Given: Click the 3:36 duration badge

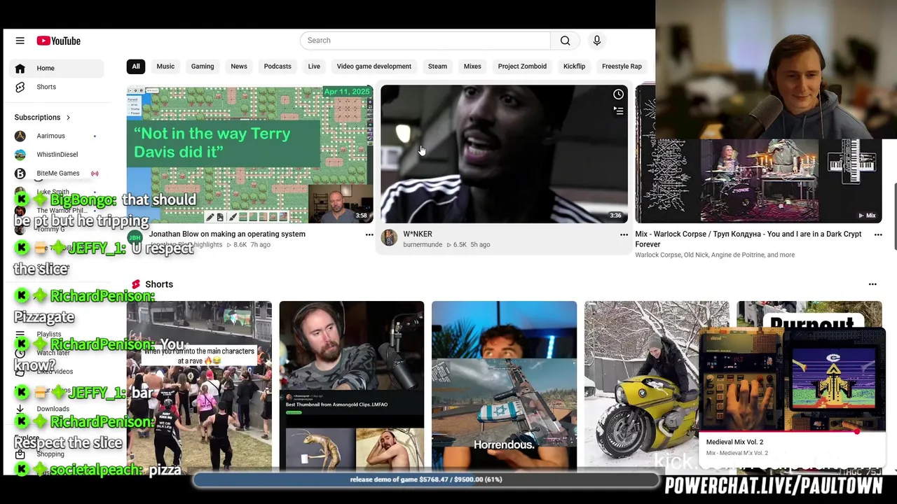Looking at the screenshot, I should pyautogui.click(x=615, y=216).
